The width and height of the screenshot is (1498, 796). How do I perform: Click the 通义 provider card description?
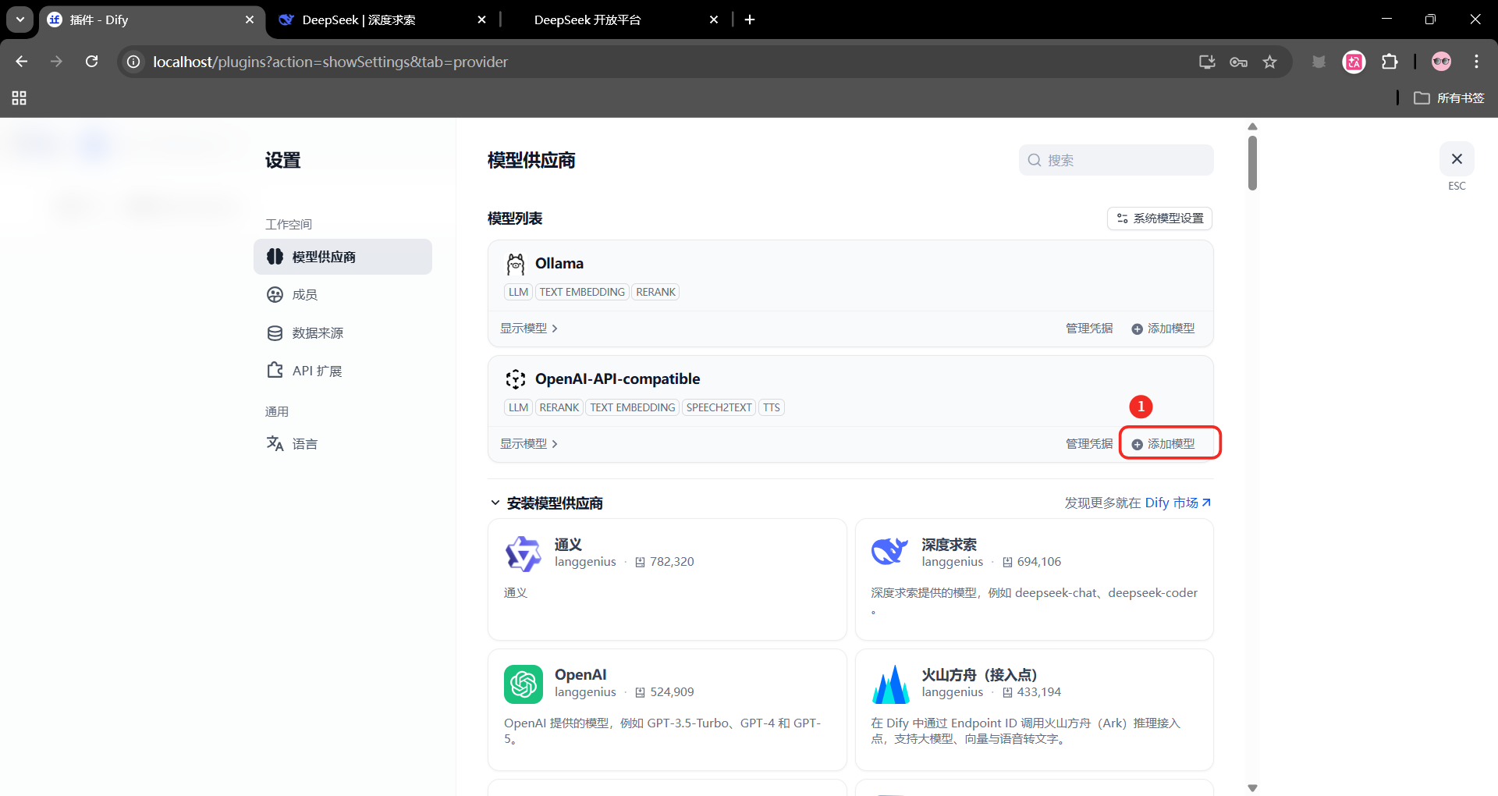(516, 593)
